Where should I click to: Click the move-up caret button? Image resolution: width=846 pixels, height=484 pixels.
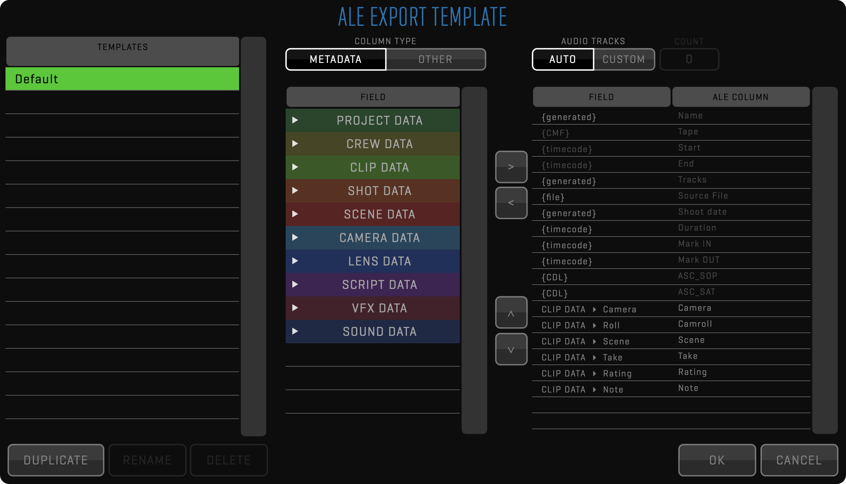pyautogui.click(x=511, y=313)
